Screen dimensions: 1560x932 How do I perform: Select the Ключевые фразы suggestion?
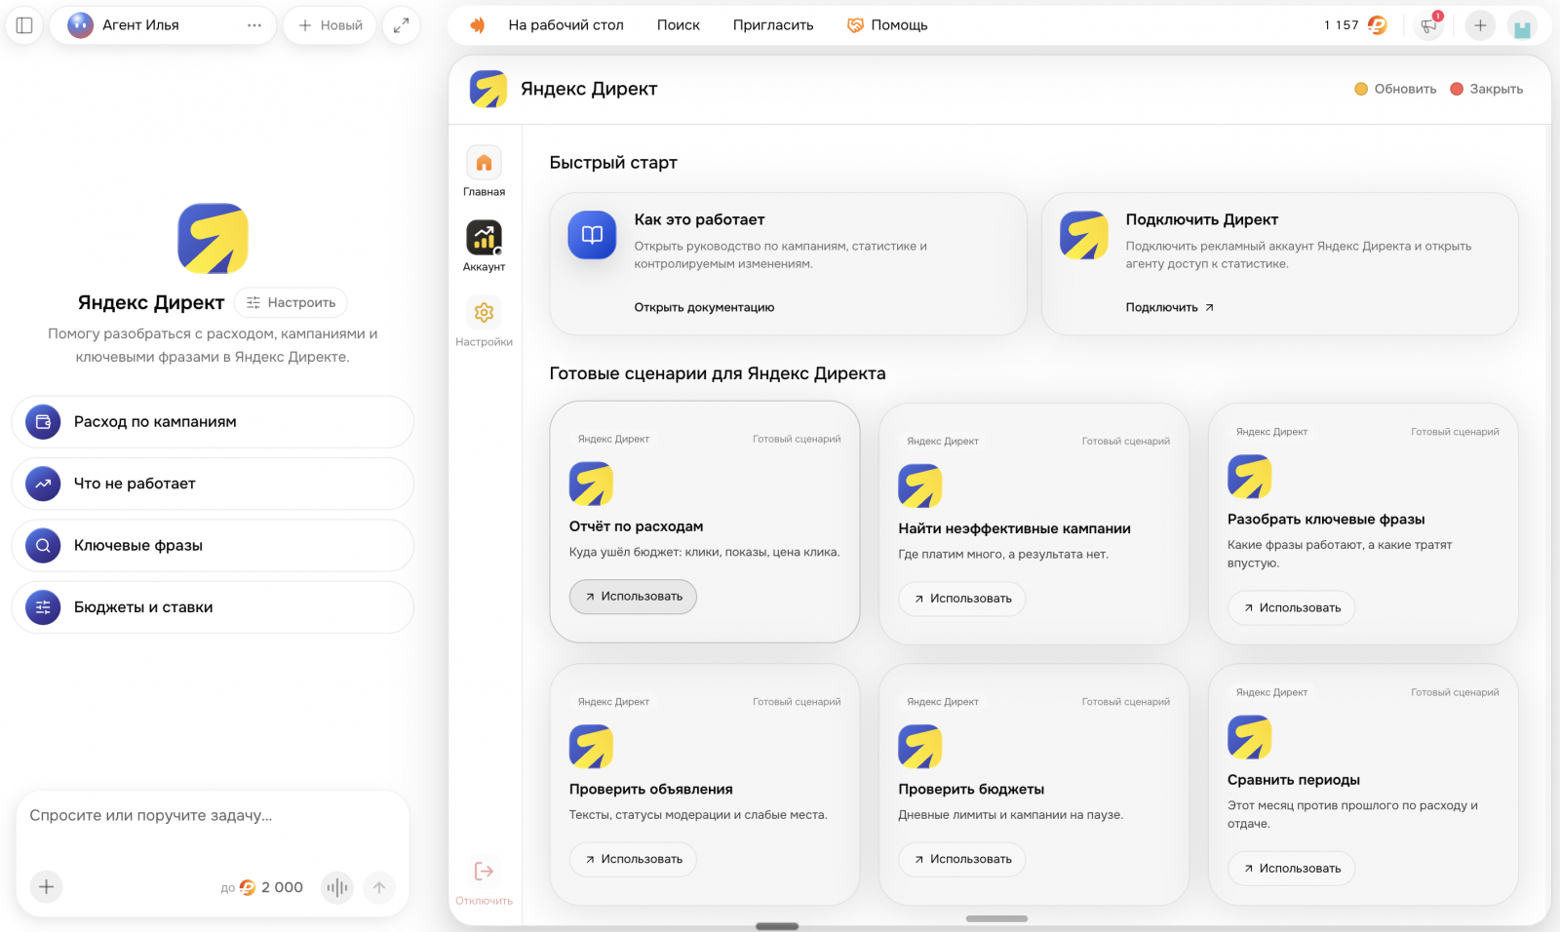(x=213, y=546)
